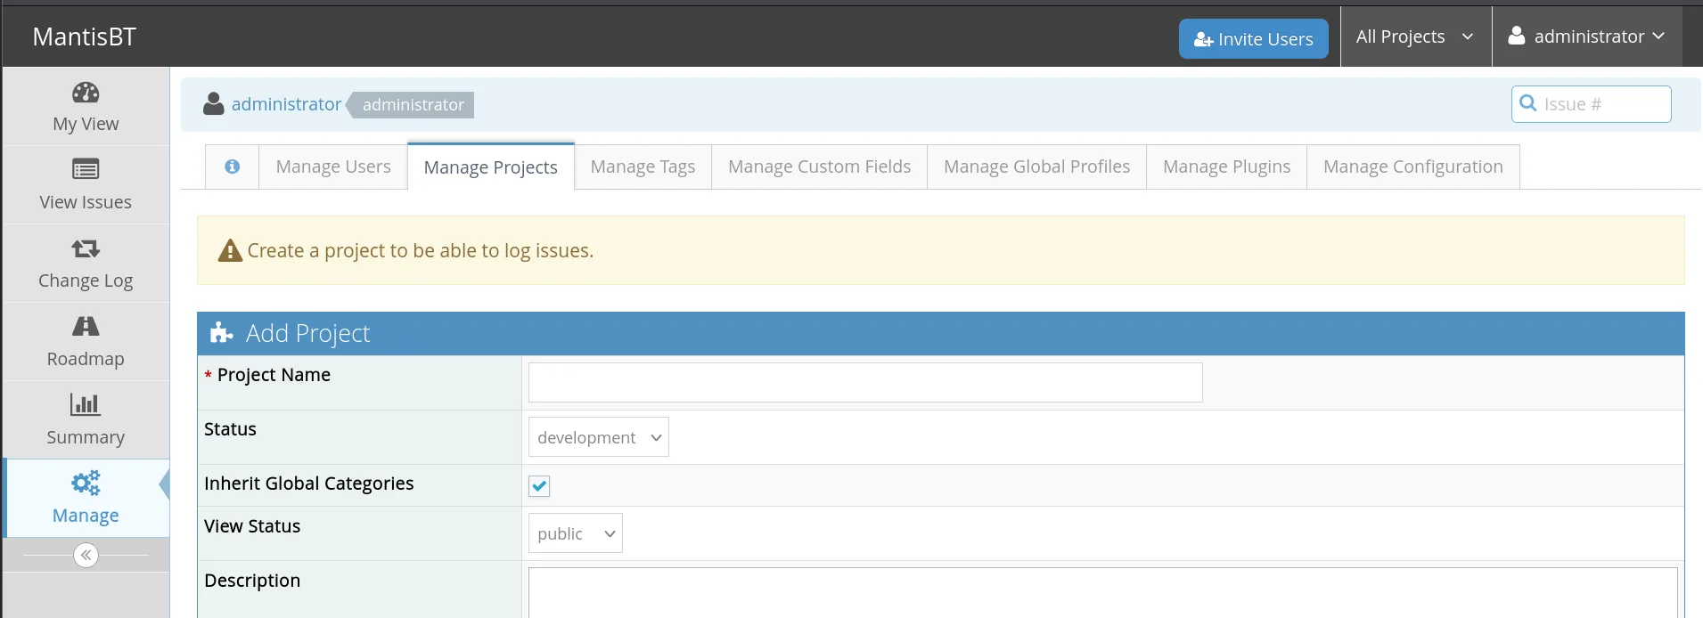Open My View dashboard icon

86,93
